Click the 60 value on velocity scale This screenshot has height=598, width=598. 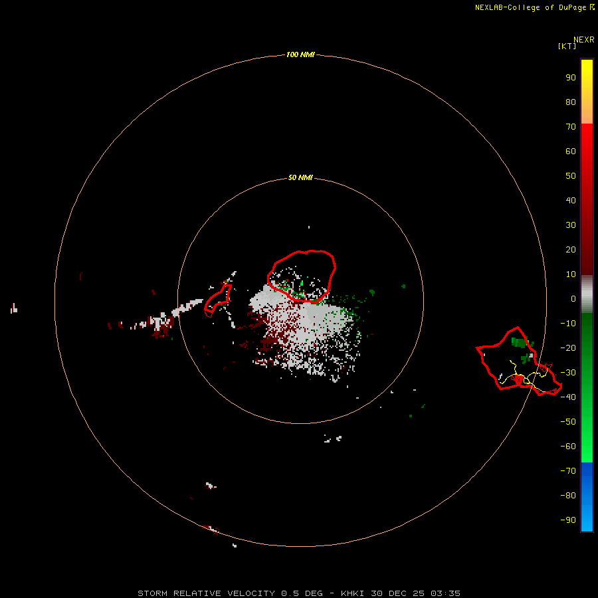coord(571,151)
